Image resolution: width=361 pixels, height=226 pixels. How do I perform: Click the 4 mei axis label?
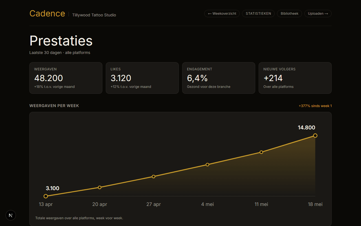[207, 204]
